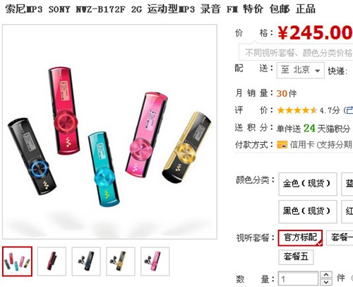The width and height of the screenshot is (353, 287).
Task: View the gold MP3 with earphones thumbnail
Action: tap(121, 262)
